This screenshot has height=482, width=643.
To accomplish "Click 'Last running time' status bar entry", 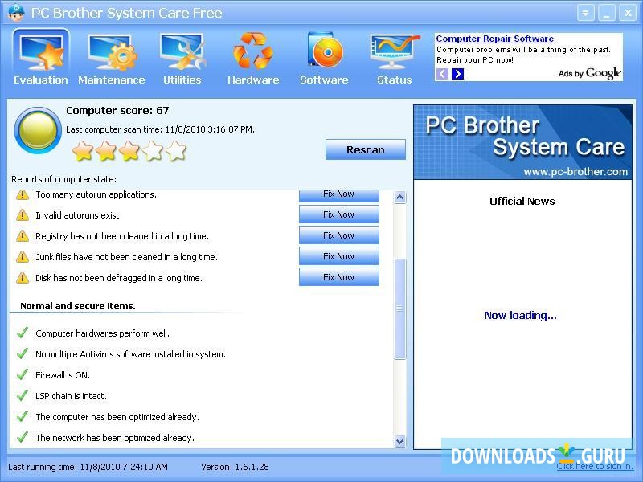I will [88, 467].
